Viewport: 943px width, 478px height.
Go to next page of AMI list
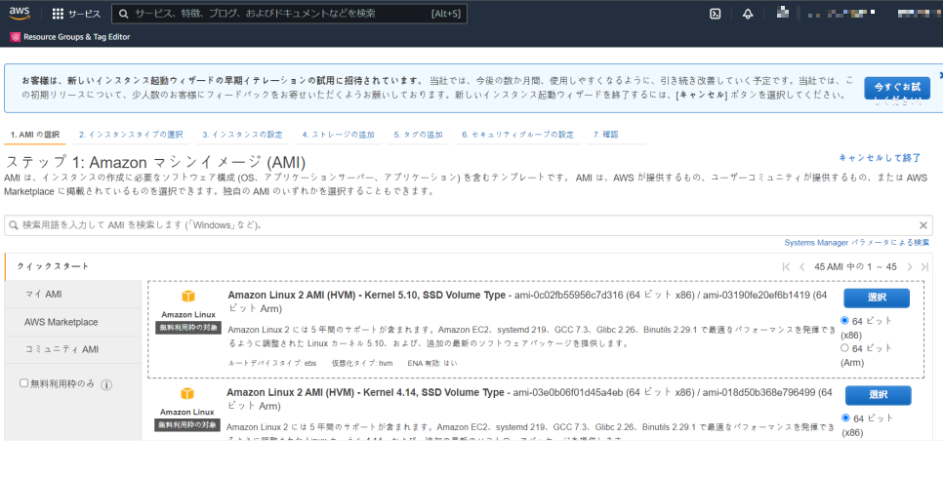coord(910,267)
